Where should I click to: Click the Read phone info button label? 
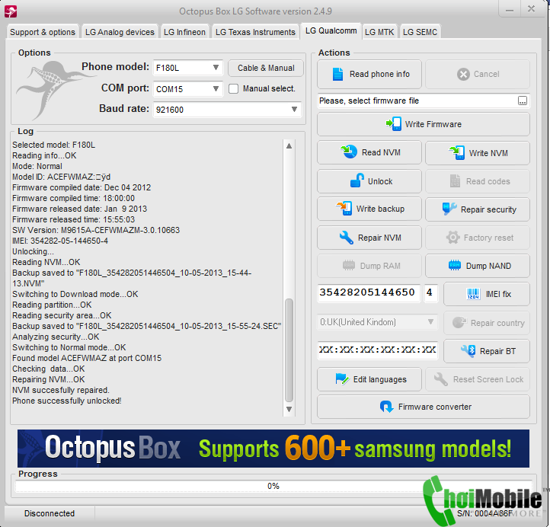click(379, 74)
